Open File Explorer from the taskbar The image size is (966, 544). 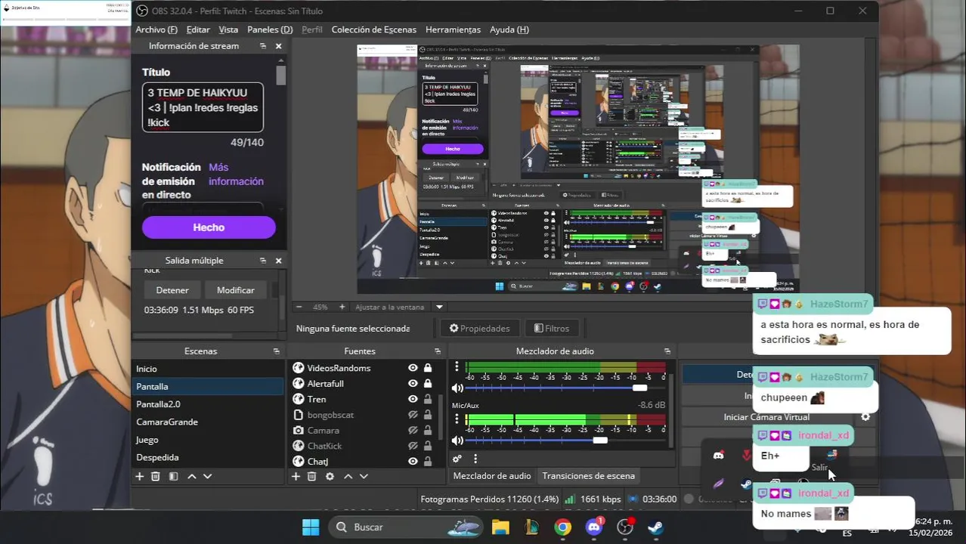tap(500, 527)
